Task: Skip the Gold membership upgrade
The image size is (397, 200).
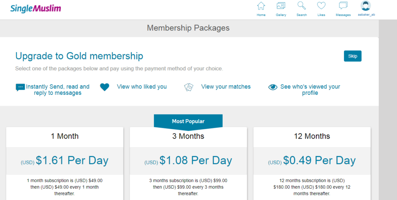Action: 352,56
